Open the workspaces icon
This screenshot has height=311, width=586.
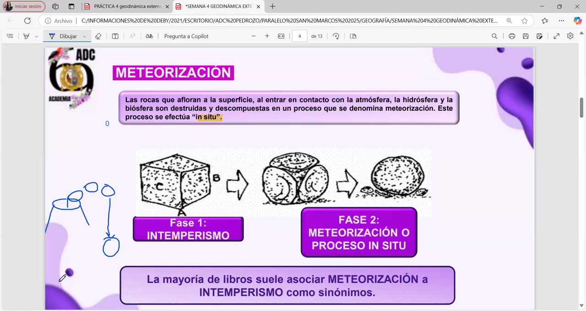point(55,6)
